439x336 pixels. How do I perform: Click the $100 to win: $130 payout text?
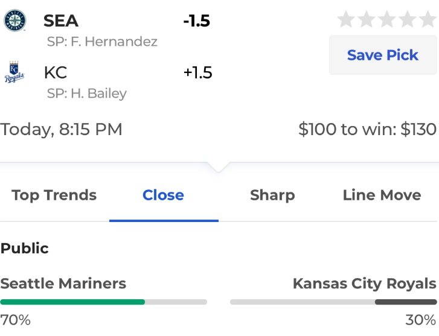coord(367,129)
